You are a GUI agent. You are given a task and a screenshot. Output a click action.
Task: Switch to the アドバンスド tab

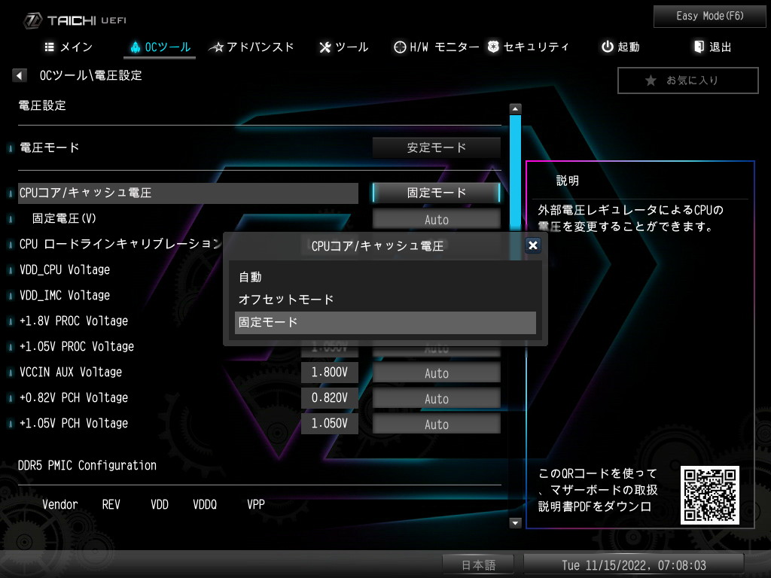[x=251, y=47]
